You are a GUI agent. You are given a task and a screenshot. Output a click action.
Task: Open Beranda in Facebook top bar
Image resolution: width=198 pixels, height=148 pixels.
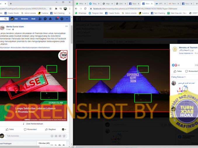(x=25, y=19)
